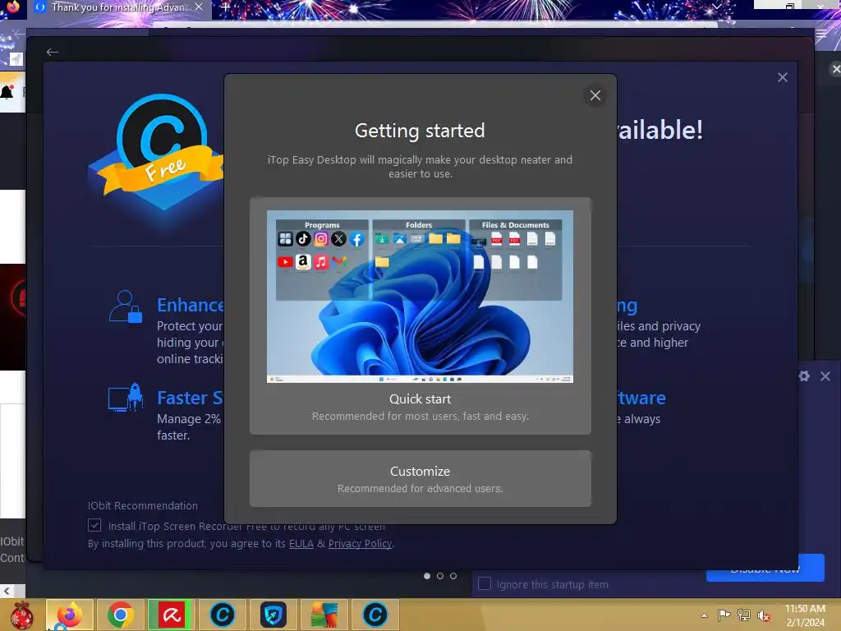Open network tray icon

744,615
